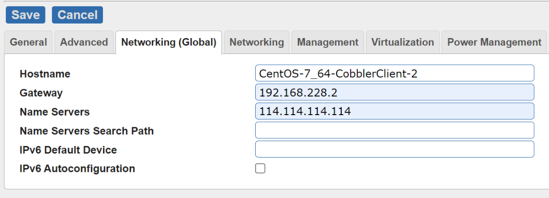Viewport: 549px width, 198px height.
Task: Click the Hostname label text
Action: [x=45, y=74]
